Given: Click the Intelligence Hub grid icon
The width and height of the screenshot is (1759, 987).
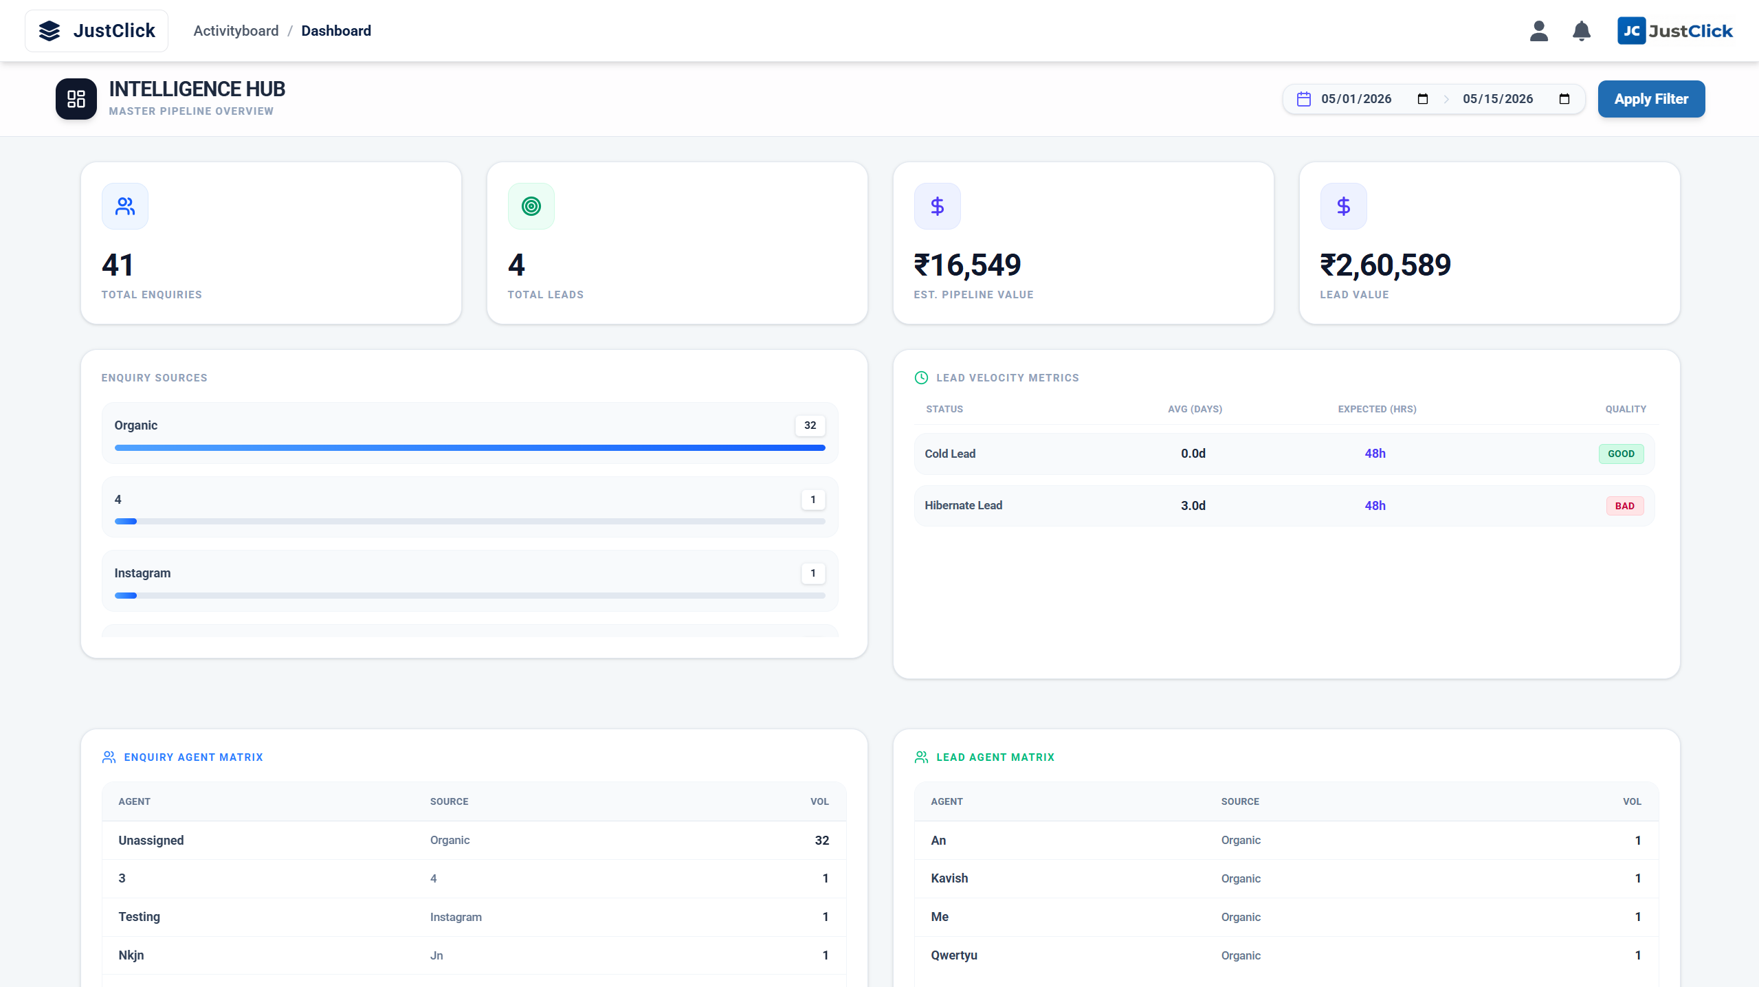Looking at the screenshot, I should coord(76,99).
